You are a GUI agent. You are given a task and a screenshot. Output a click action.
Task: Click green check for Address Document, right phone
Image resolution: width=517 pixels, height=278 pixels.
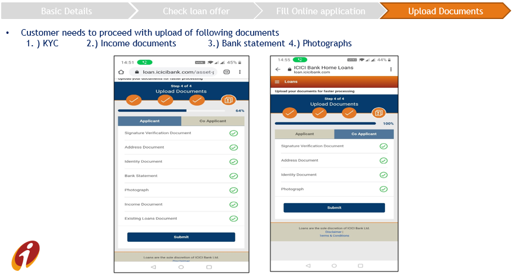[x=383, y=160]
